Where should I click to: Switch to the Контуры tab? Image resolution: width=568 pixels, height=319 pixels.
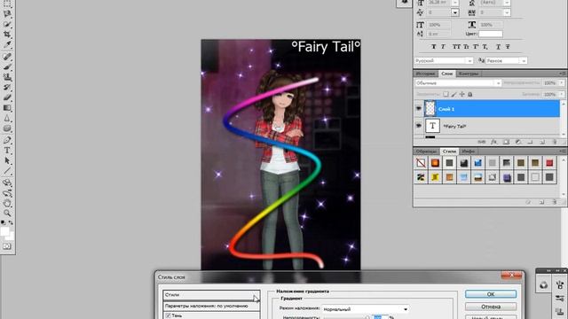click(469, 74)
